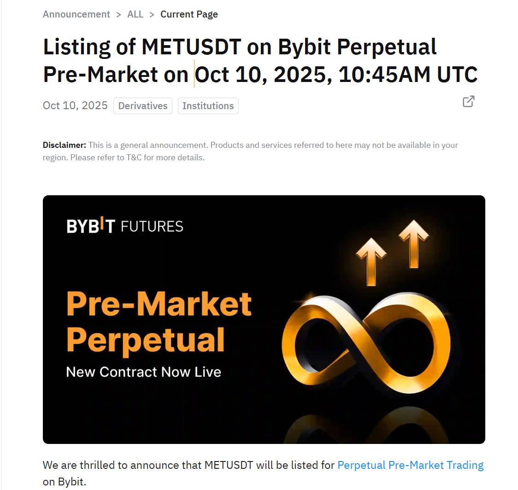Click the chevron after Announcement breadcrumb

[x=118, y=14]
